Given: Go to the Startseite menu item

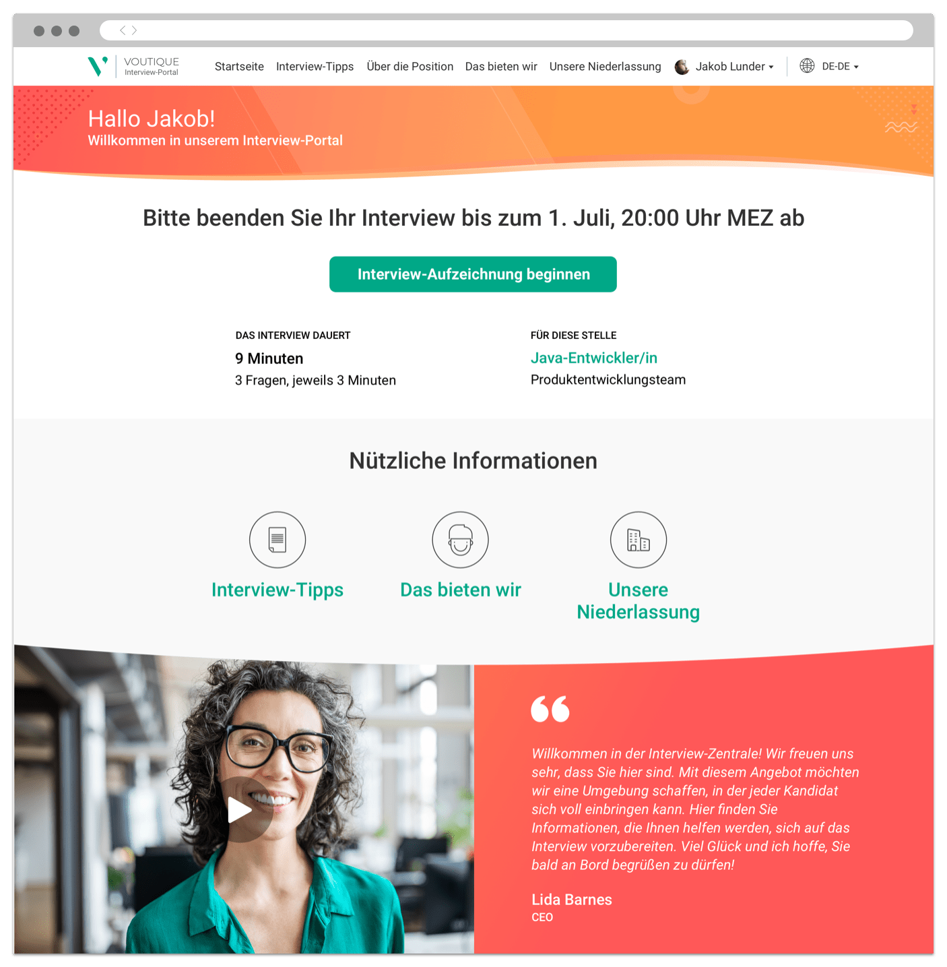Looking at the screenshot, I should tap(239, 67).
